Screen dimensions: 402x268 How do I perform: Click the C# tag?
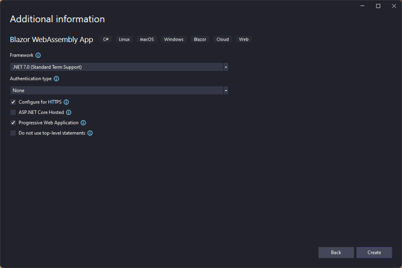click(106, 39)
